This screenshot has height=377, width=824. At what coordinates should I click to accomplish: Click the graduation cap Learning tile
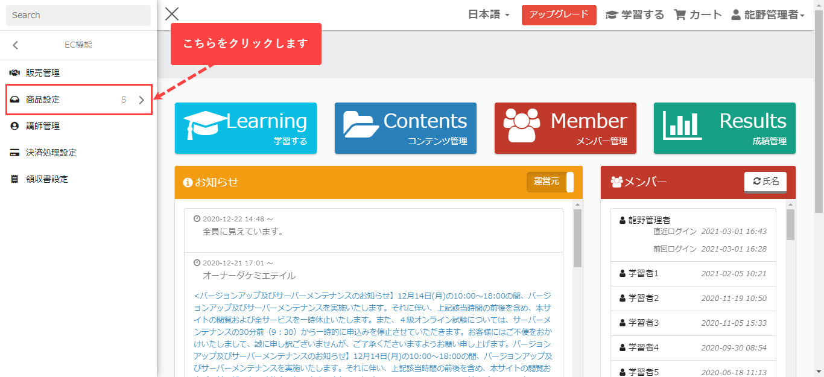(246, 128)
